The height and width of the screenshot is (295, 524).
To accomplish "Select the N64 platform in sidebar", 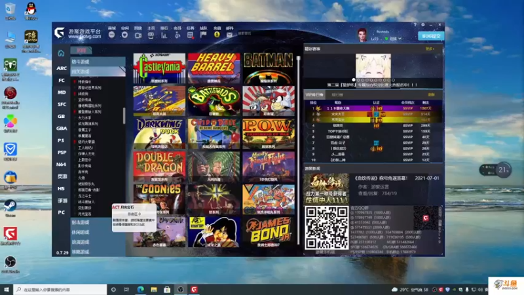I will [61, 165].
